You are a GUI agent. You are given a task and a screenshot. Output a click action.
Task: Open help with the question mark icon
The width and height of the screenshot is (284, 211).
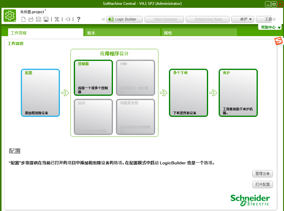coord(78,19)
